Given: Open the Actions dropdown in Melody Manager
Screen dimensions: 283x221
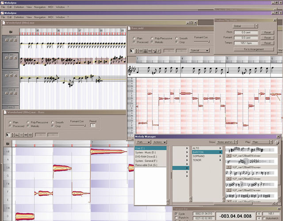Looking at the screenshot, I should tap(160, 142).
